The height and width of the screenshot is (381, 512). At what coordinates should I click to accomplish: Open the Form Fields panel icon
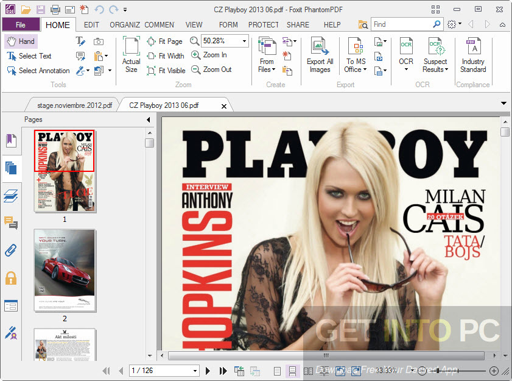click(11, 306)
